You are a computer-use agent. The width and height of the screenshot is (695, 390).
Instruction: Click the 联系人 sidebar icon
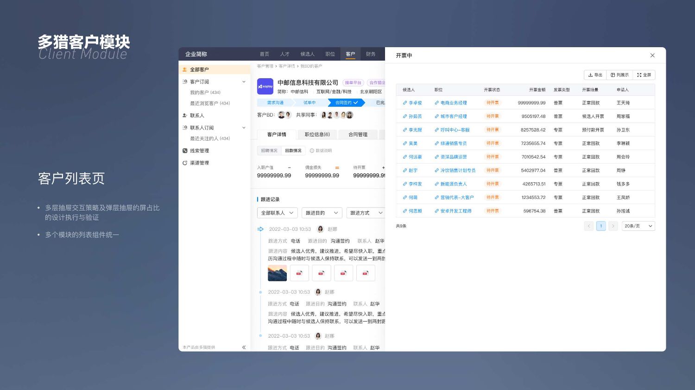click(185, 116)
